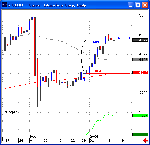
Task: Select the black 4859 last price label
Action: (140, 40)
